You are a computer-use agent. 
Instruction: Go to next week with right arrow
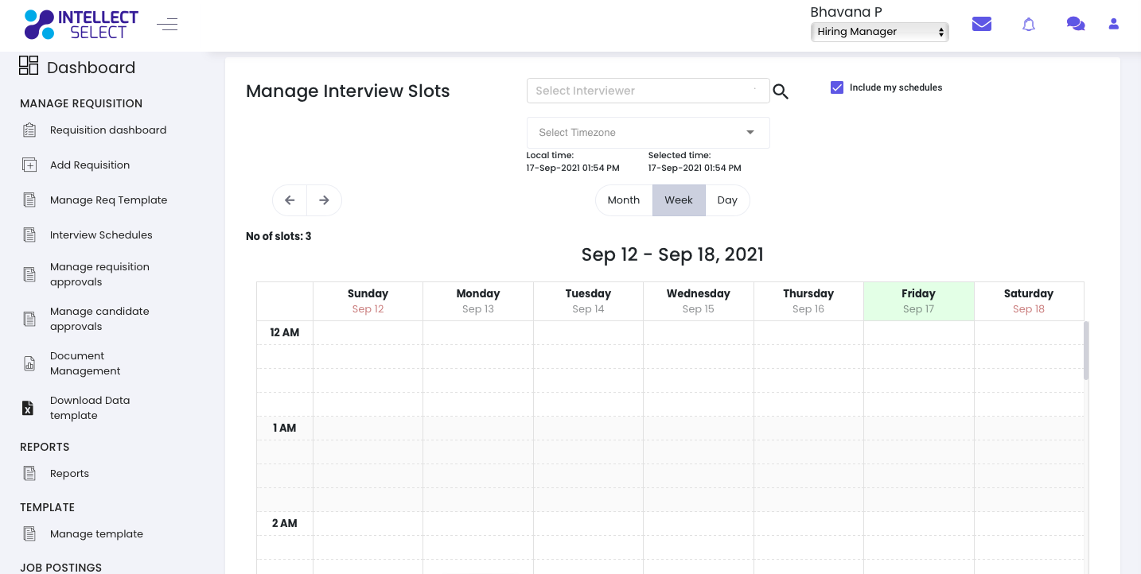click(324, 200)
